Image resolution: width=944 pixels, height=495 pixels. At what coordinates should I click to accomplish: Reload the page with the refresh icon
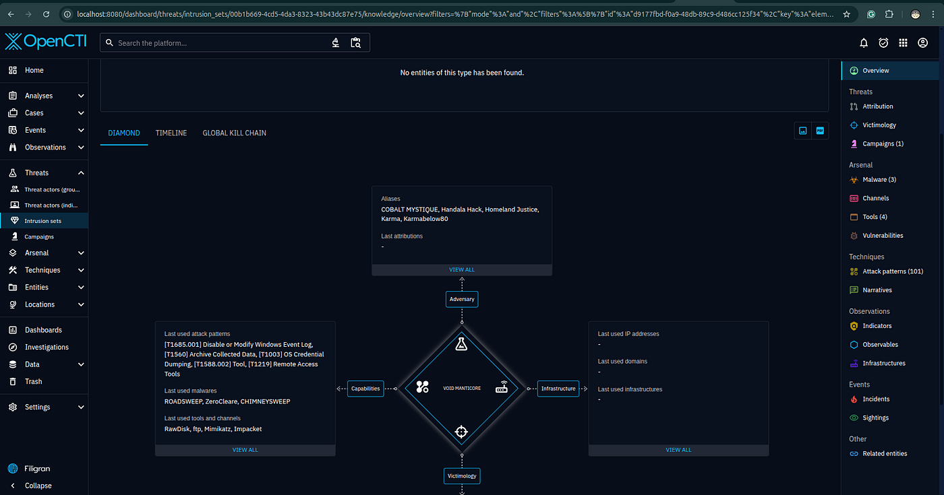tap(46, 13)
